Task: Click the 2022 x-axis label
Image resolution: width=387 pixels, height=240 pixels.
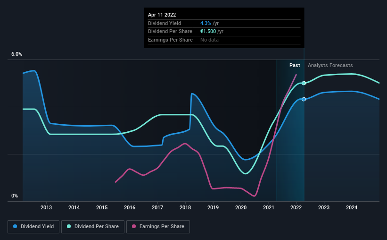Action: (296, 207)
